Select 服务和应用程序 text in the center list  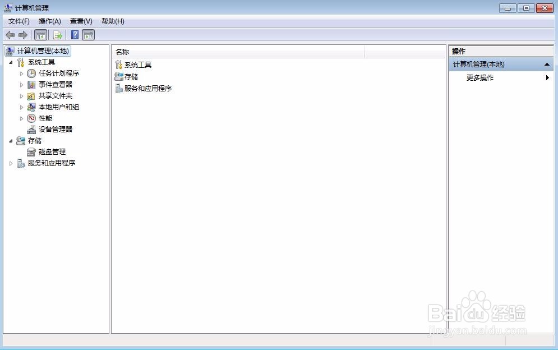147,88
